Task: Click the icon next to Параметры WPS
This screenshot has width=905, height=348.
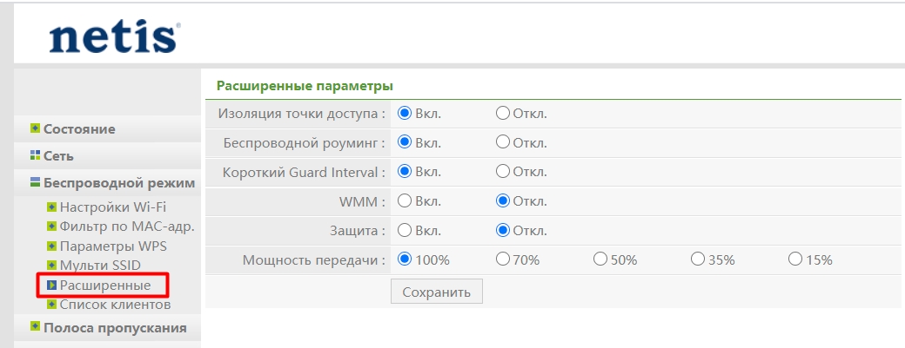Action: [51, 246]
